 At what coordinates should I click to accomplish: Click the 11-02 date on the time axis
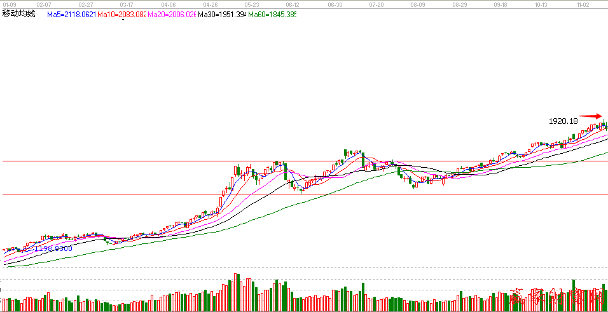click(583, 4)
